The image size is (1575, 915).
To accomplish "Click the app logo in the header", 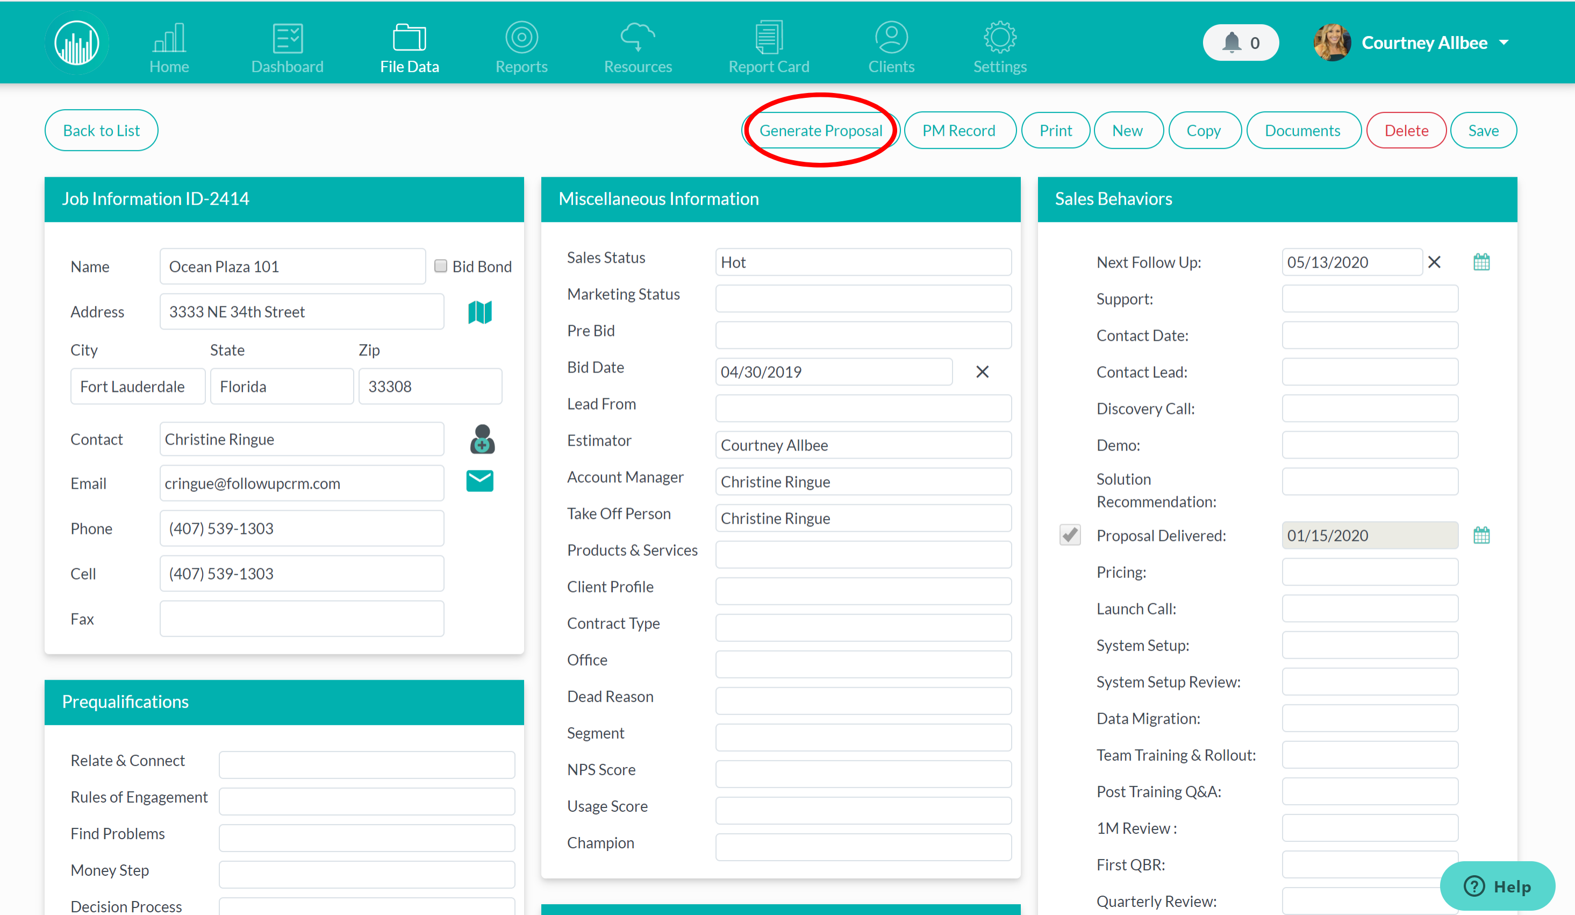I will point(77,42).
